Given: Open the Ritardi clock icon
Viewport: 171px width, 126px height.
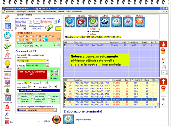Looking at the screenshot, I should 7,35.
